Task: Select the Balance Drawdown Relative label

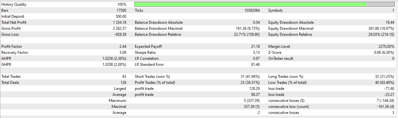Action: pos(158,34)
